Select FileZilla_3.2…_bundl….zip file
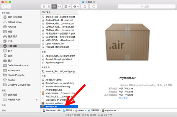Image resolution: width=177 pixels, height=117 pixels. 59,97
